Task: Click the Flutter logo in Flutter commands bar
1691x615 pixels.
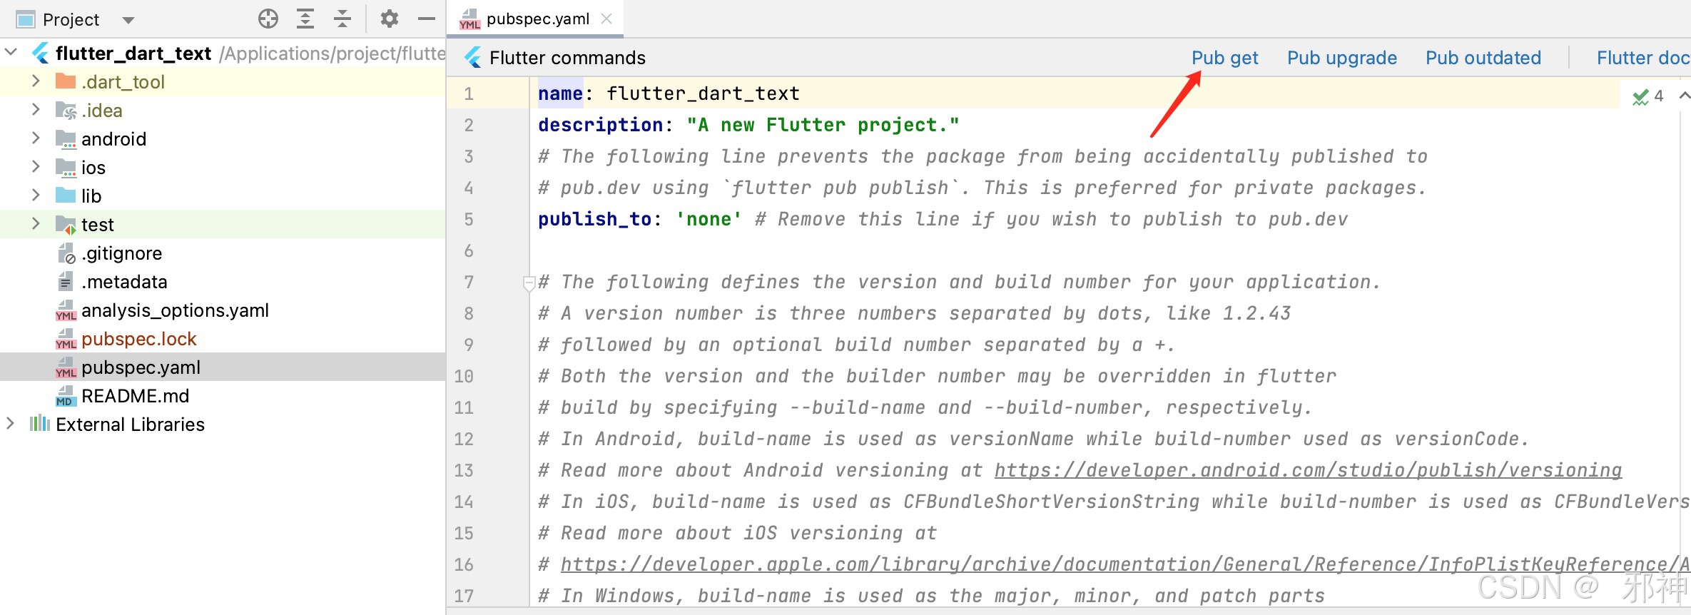Action: tap(473, 58)
